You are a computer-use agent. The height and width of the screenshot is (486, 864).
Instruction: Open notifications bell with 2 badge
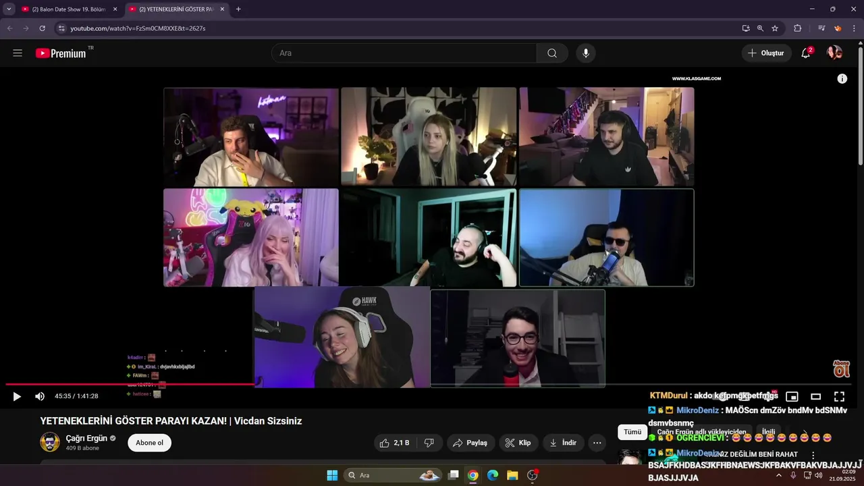(806, 53)
